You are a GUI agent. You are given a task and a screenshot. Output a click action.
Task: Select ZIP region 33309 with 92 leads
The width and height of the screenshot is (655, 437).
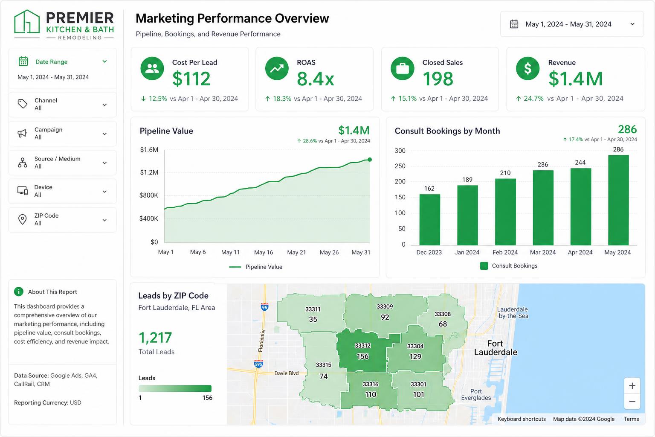pos(385,312)
